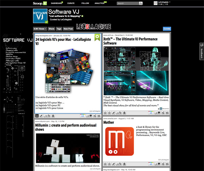The height and width of the screenshot is (171, 204).
Task: Open comments on the Xnth post
Action: pyautogui.click(x=157, y=113)
